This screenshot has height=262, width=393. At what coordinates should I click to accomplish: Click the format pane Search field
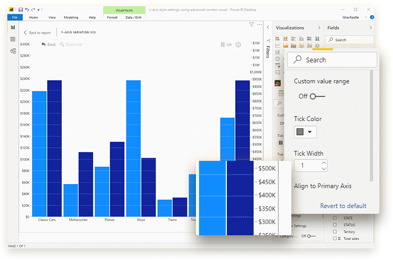click(x=332, y=60)
